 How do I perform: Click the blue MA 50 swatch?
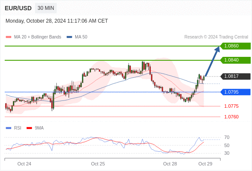[69, 37]
